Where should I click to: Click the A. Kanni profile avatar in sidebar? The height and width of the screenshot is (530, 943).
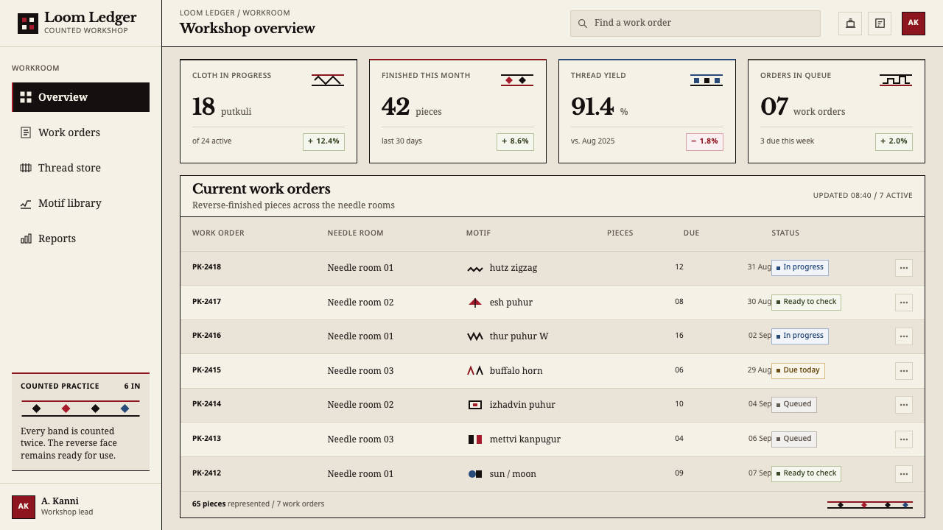pos(24,506)
